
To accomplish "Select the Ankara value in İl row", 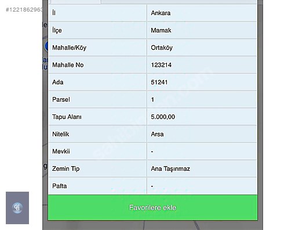I will [x=161, y=13].
